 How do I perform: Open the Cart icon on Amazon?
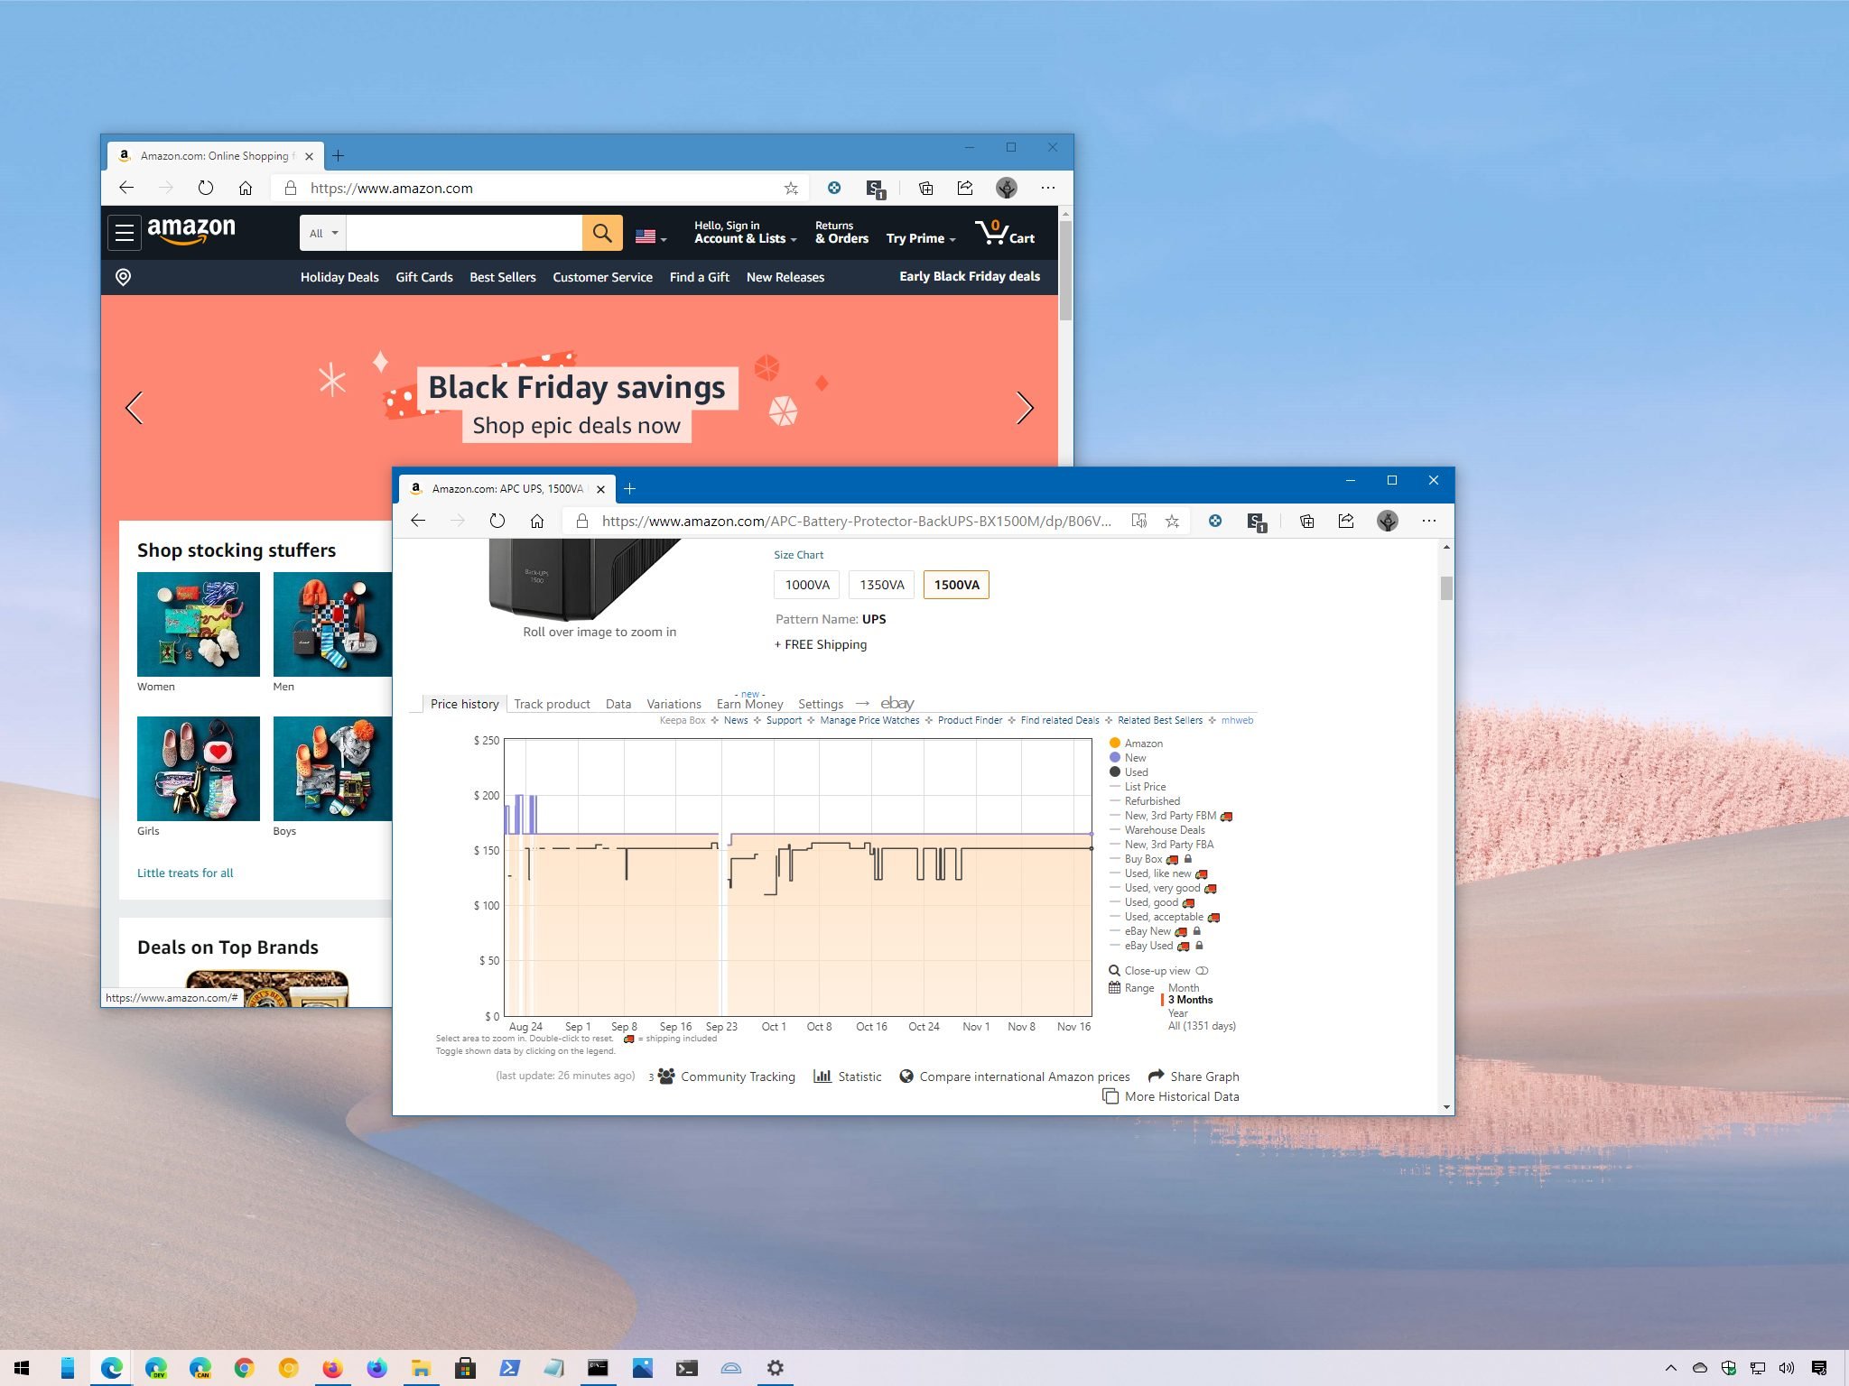(x=1005, y=233)
